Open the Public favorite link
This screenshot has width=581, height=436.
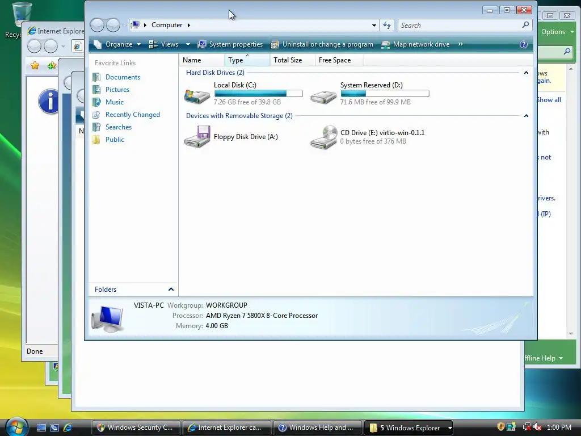click(x=115, y=140)
